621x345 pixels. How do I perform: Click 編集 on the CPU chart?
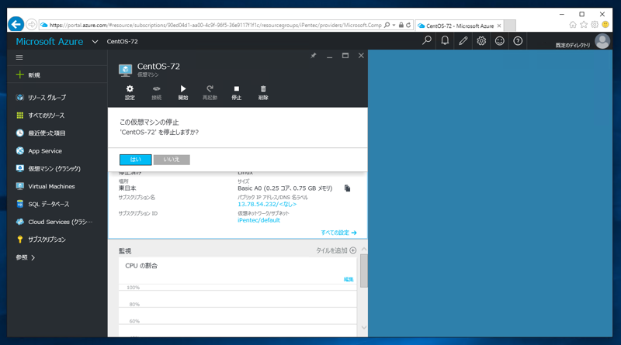point(349,279)
